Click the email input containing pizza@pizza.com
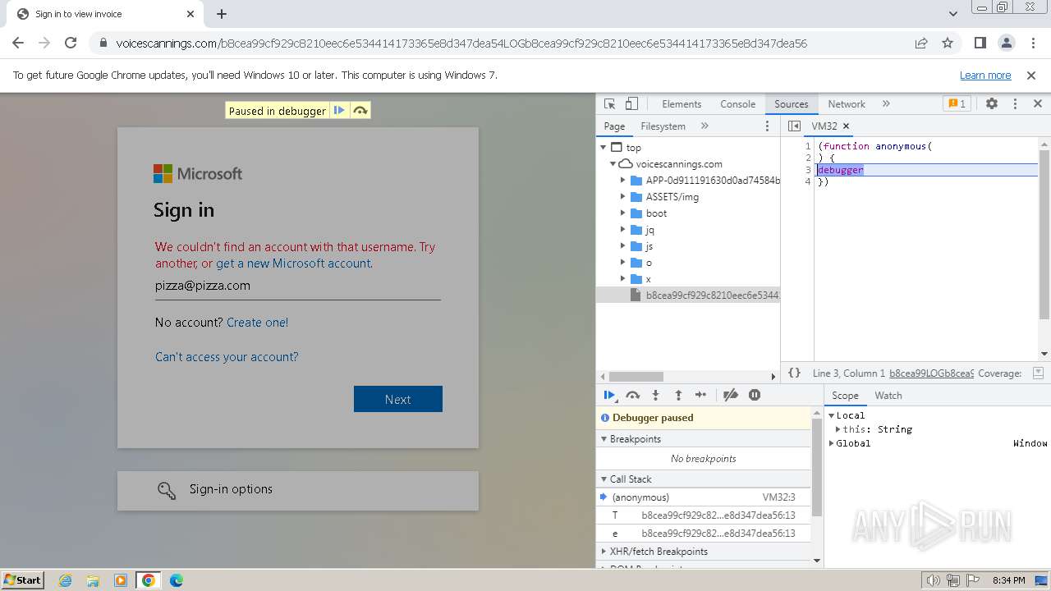1051x591 pixels. 298,286
